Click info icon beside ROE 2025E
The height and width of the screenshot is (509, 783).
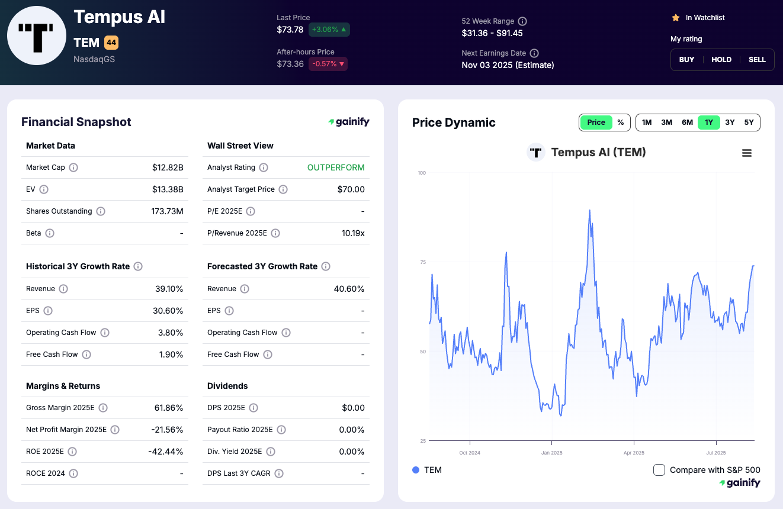(x=72, y=452)
